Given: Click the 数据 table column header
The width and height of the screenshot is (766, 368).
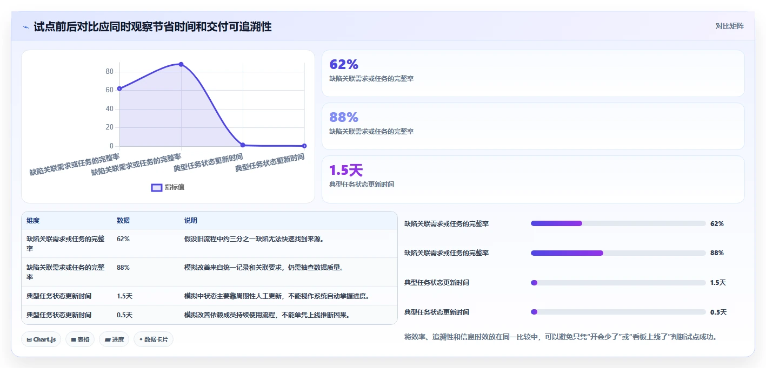Looking at the screenshot, I should pyautogui.click(x=123, y=221).
